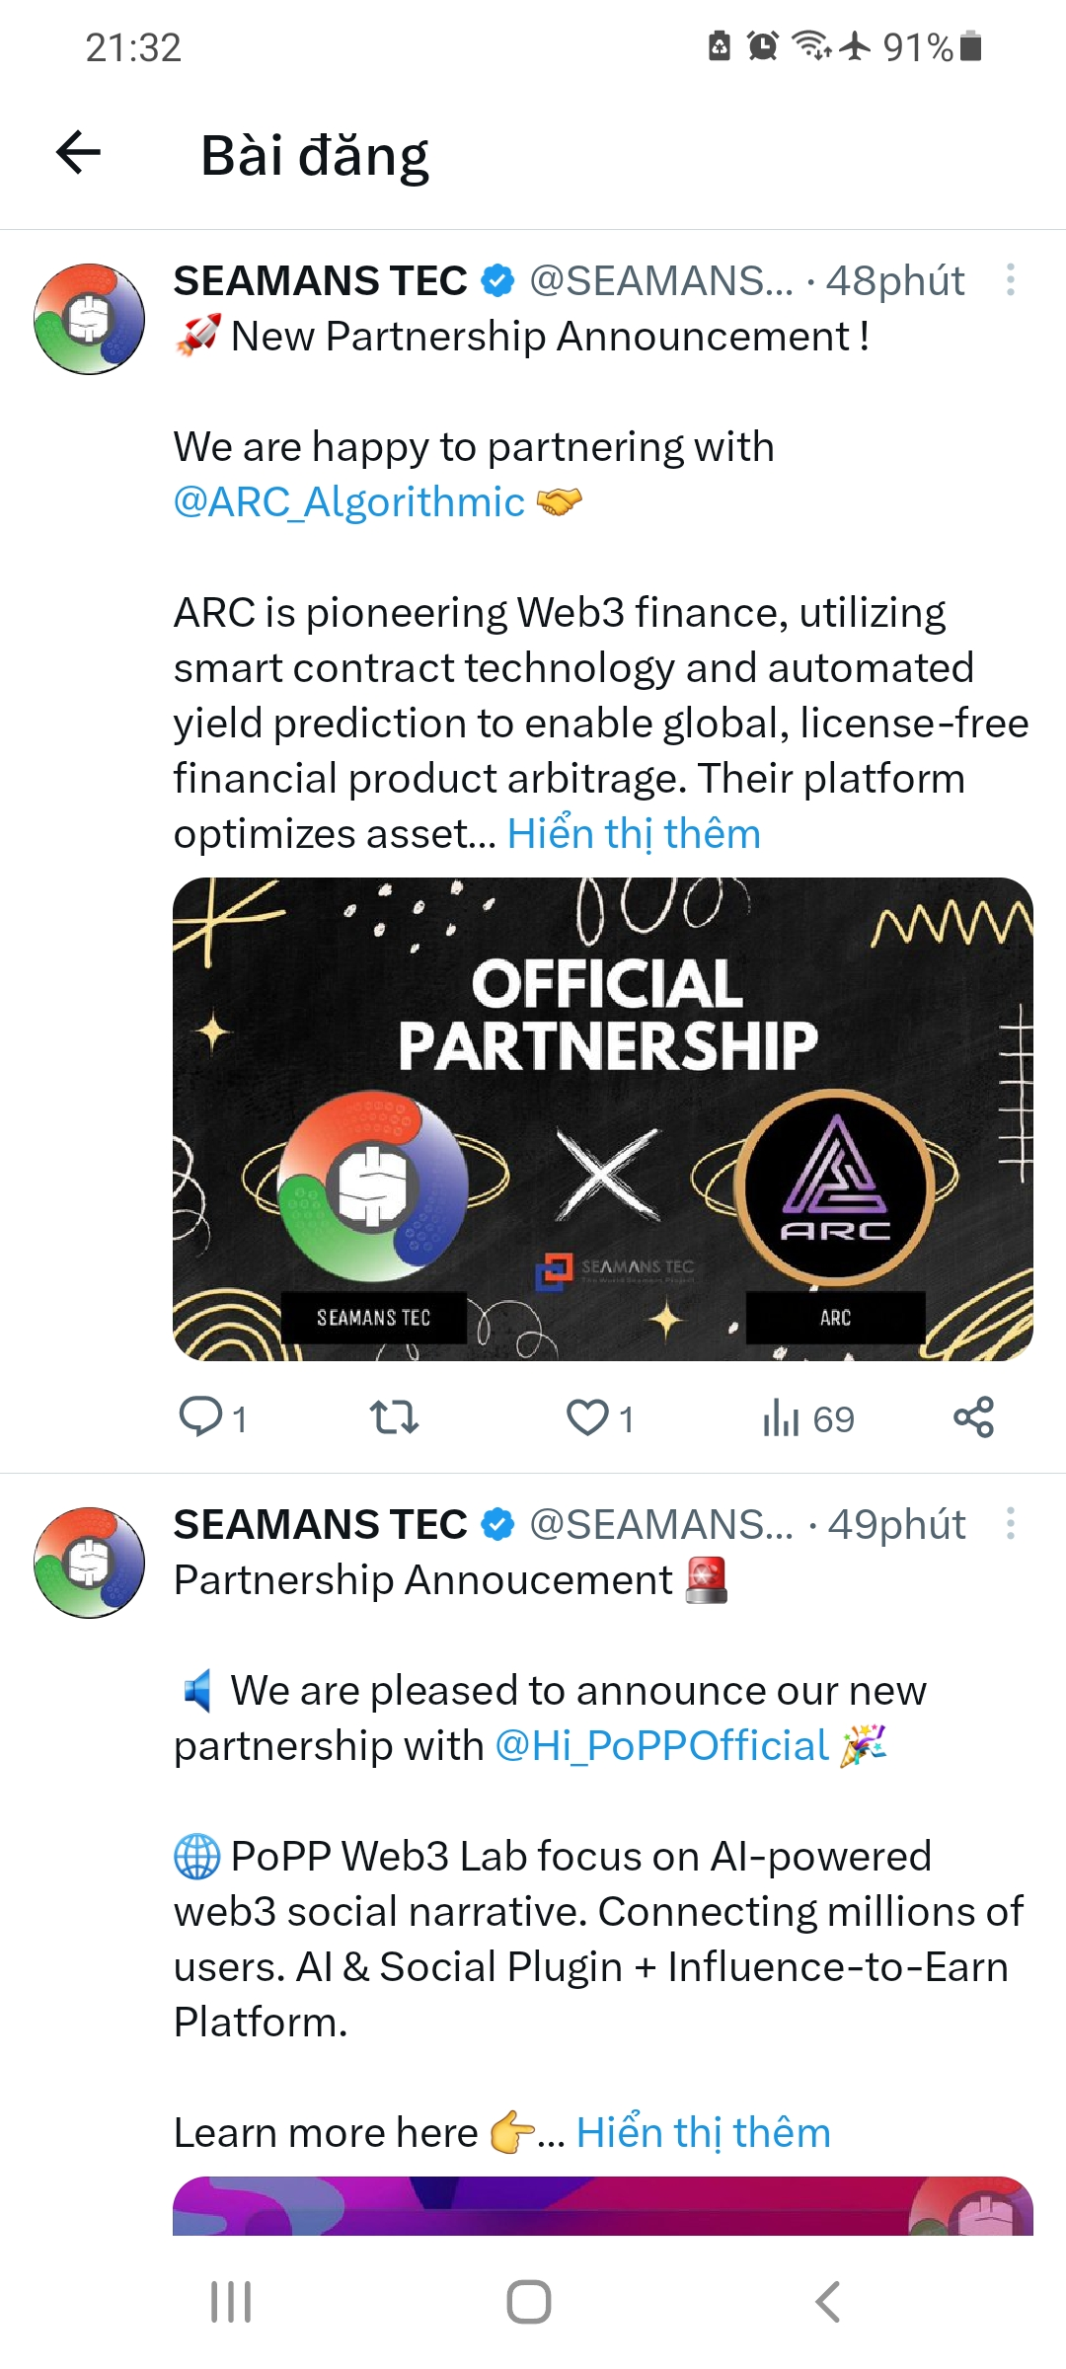Open SEAMANS TEC avatar on second post

pos(90,1563)
